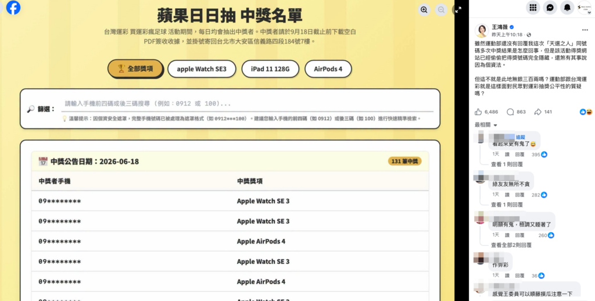The width and height of the screenshot is (595, 301).
Task: Enter fullscreen photo view
Action: click(458, 10)
